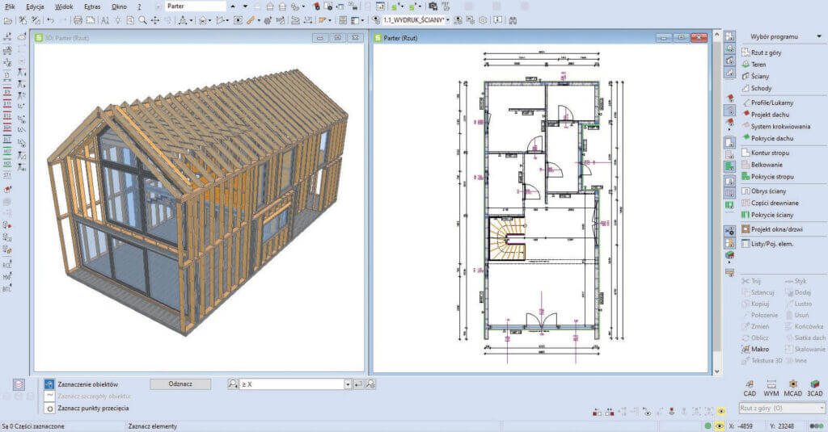The image size is (828, 432).
Task: Click the pan cross-arrows icon
Action: point(155,20)
